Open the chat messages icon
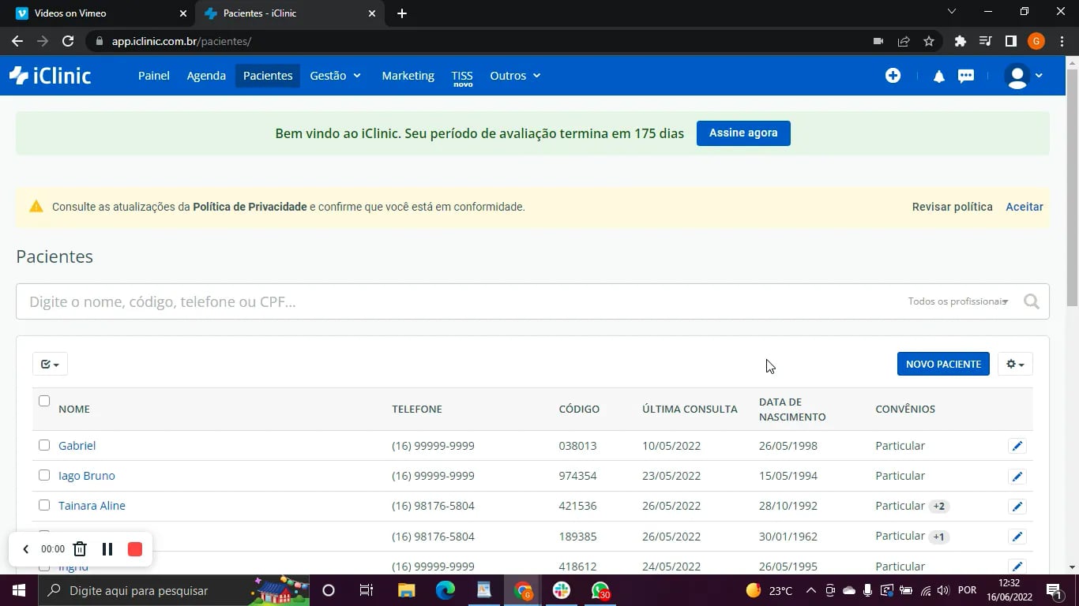The width and height of the screenshot is (1079, 606). 966,77
